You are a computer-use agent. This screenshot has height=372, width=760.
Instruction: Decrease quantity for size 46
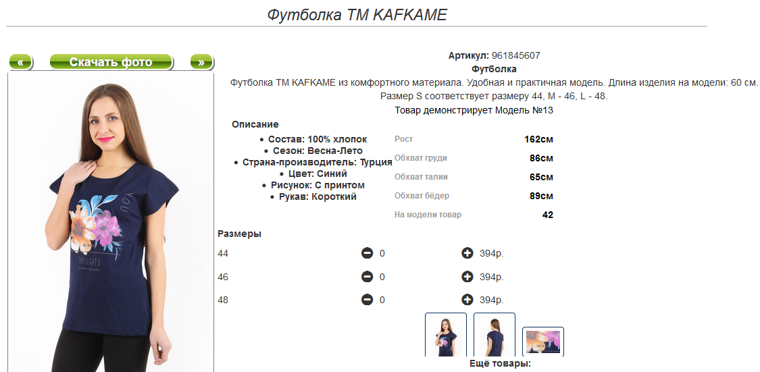(x=368, y=277)
